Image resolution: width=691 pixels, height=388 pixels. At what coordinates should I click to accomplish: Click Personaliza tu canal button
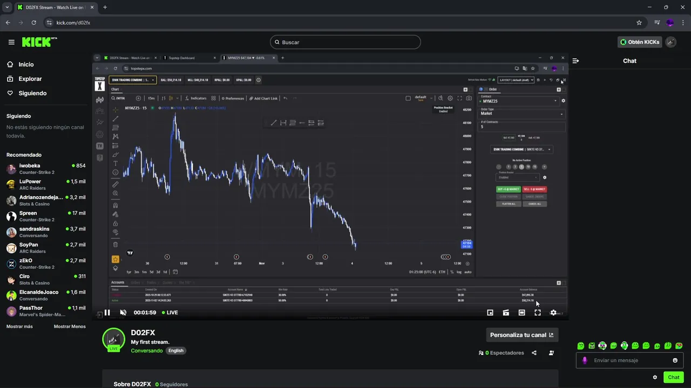coord(522,335)
